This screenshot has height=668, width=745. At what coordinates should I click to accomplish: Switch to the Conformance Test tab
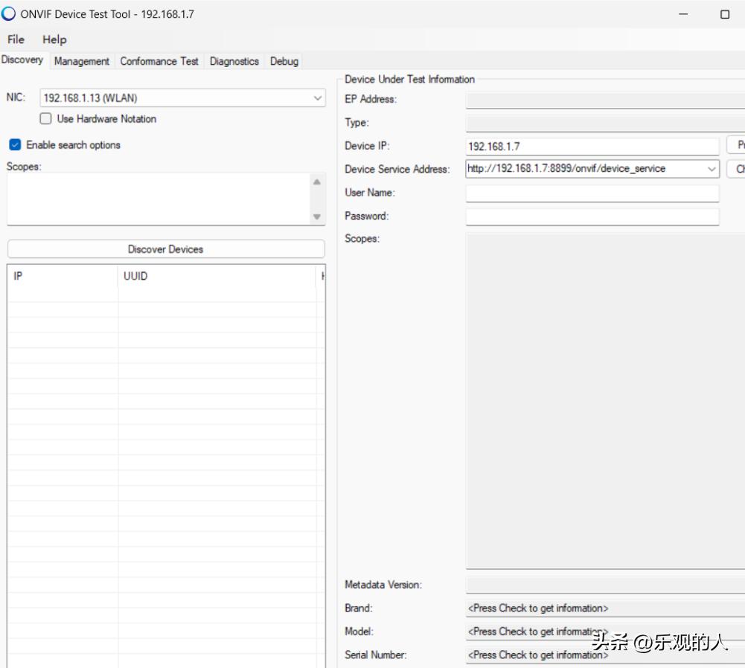coord(159,62)
